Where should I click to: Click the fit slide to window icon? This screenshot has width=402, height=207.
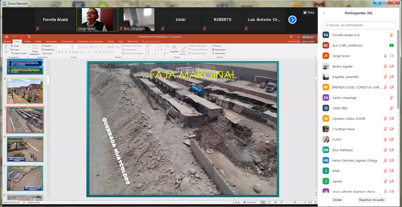click(315, 202)
